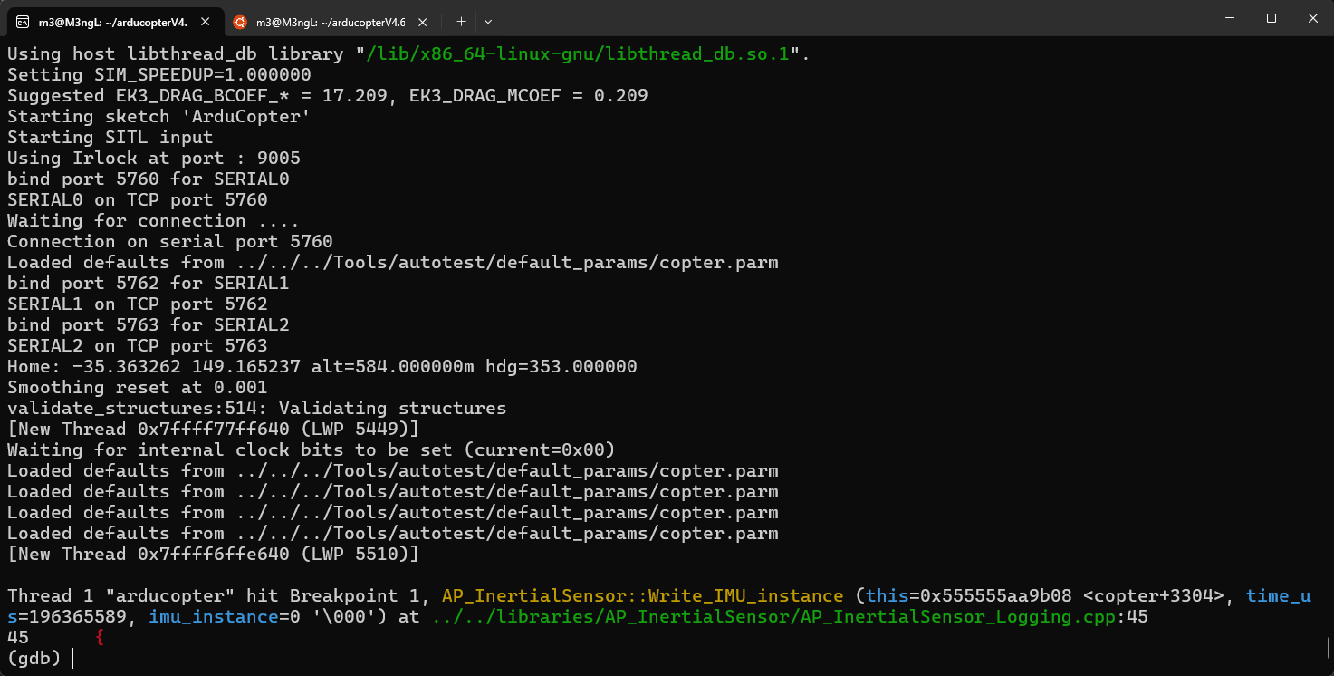
Task: Click the red opening brace on line 45
Action: 100,638
